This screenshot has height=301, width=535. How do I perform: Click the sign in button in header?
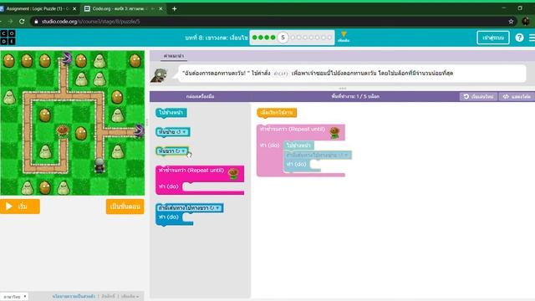pyautogui.click(x=493, y=38)
